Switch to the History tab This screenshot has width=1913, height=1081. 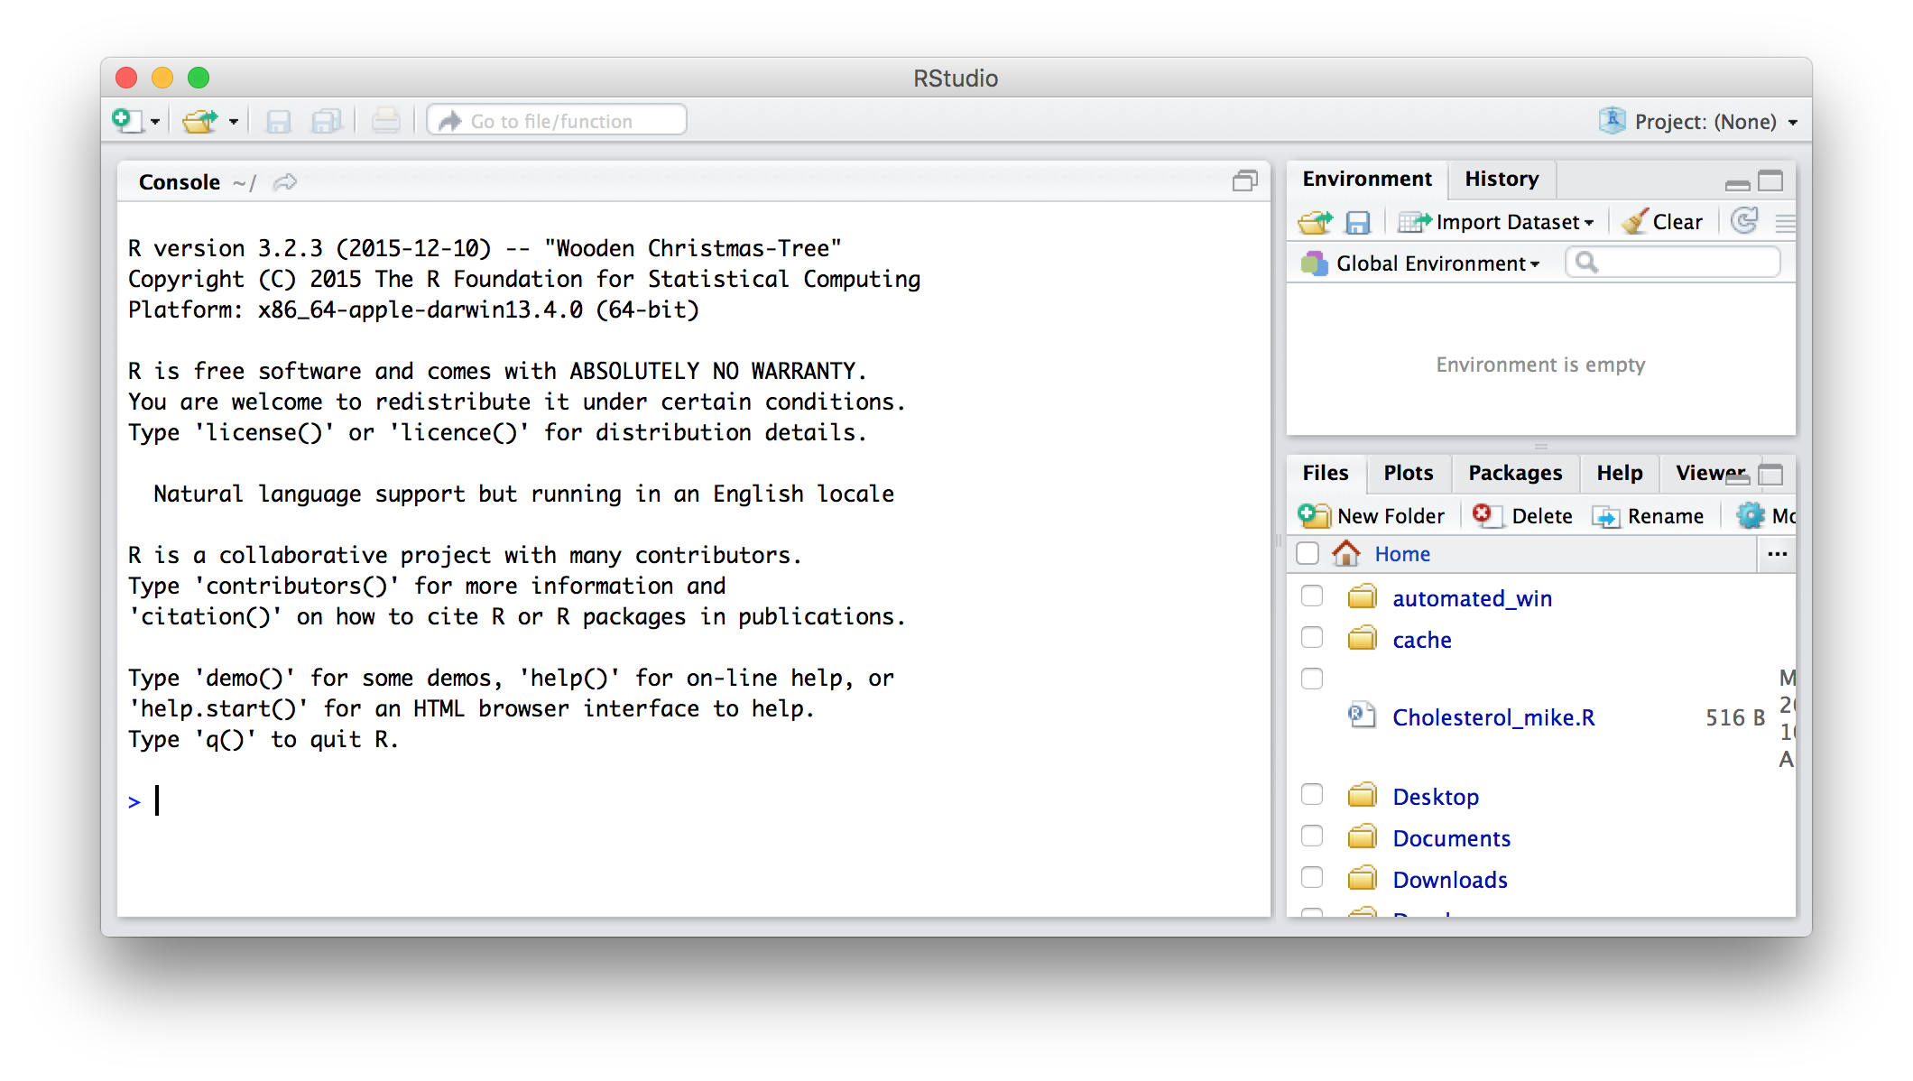(x=1502, y=180)
